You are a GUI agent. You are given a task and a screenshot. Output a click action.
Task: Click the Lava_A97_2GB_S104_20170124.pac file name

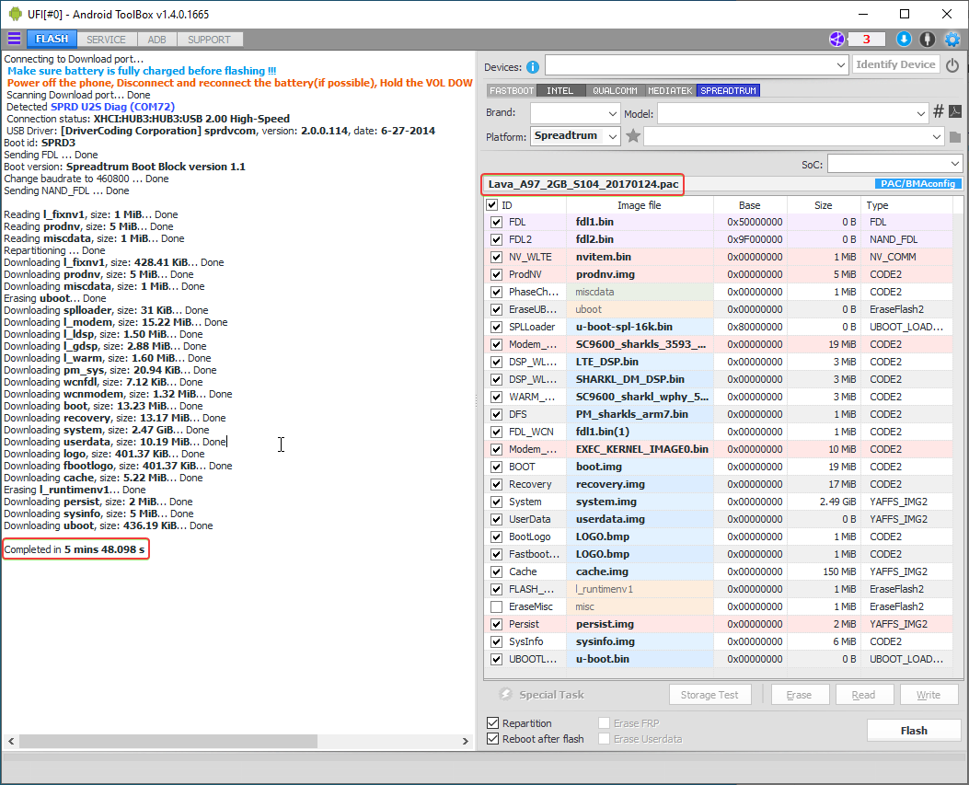(583, 183)
